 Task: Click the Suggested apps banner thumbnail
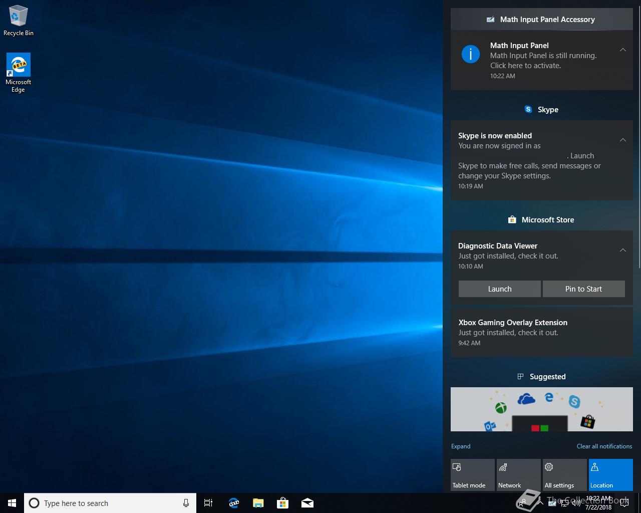click(542, 409)
